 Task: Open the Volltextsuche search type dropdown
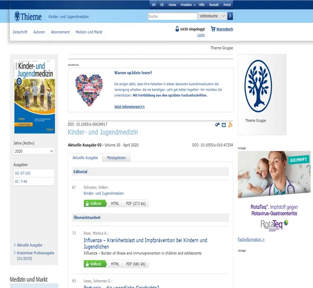[212, 16]
